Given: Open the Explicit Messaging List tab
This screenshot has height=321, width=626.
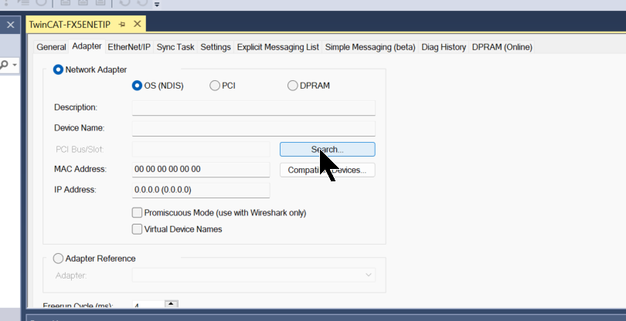Looking at the screenshot, I should click(x=277, y=47).
